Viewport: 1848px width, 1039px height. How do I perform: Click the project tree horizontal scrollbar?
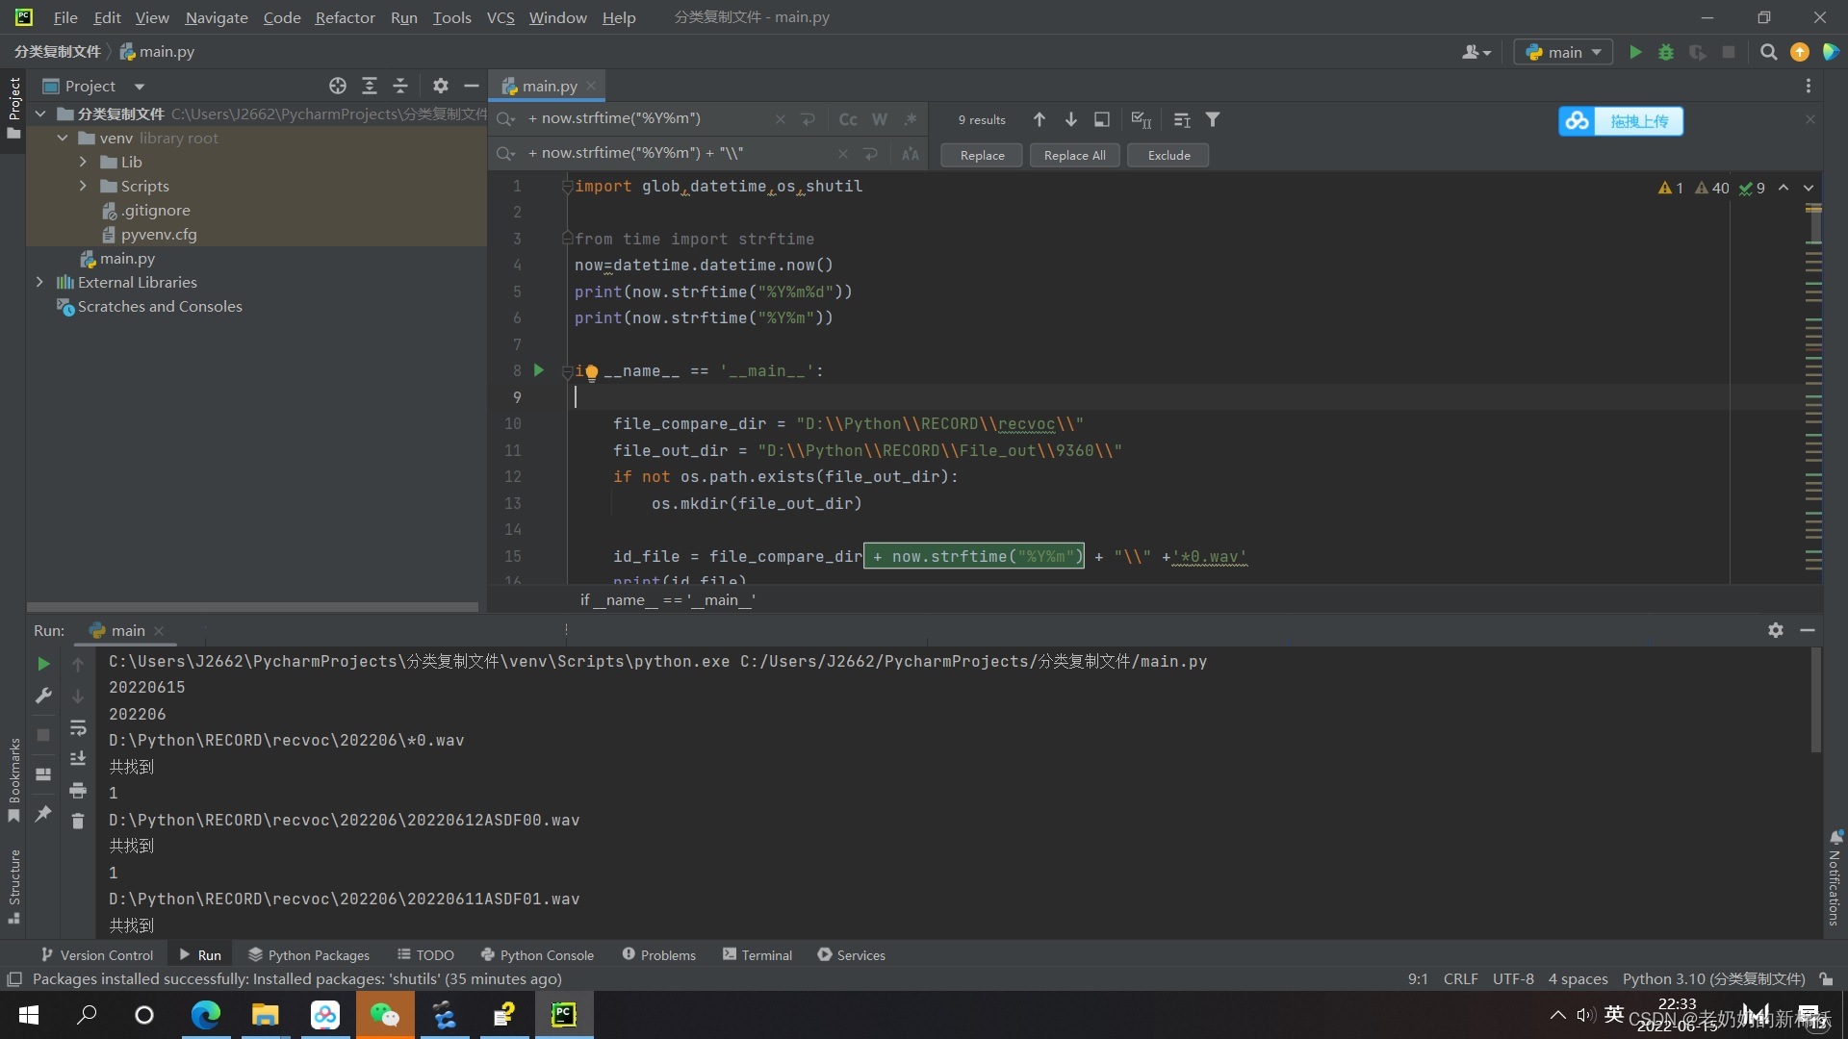coord(252,607)
